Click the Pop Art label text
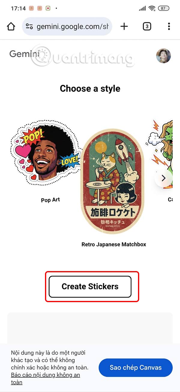The width and height of the screenshot is (180, 392). tap(50, 200)
